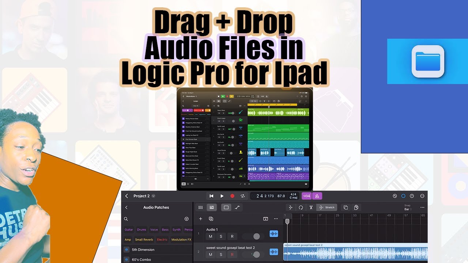Select the scissors tool
The height and width of the screenshot is (263, 468).
[311, 207]
